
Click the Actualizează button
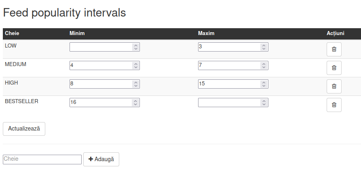pyautogui.click(x=24, y=129)
